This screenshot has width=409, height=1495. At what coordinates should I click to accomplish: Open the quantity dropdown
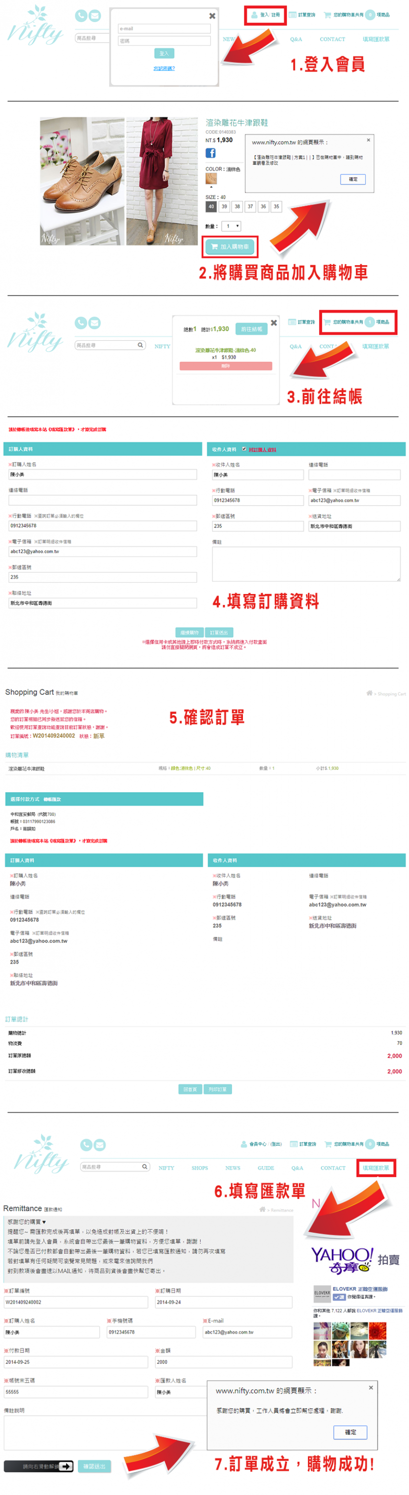click(231, 226)
